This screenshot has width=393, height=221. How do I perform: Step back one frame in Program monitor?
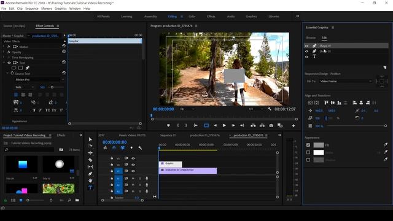point(216,125)
